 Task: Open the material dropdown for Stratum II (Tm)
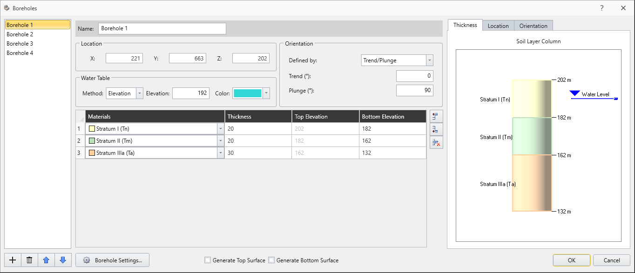click(x=221, y=140)
